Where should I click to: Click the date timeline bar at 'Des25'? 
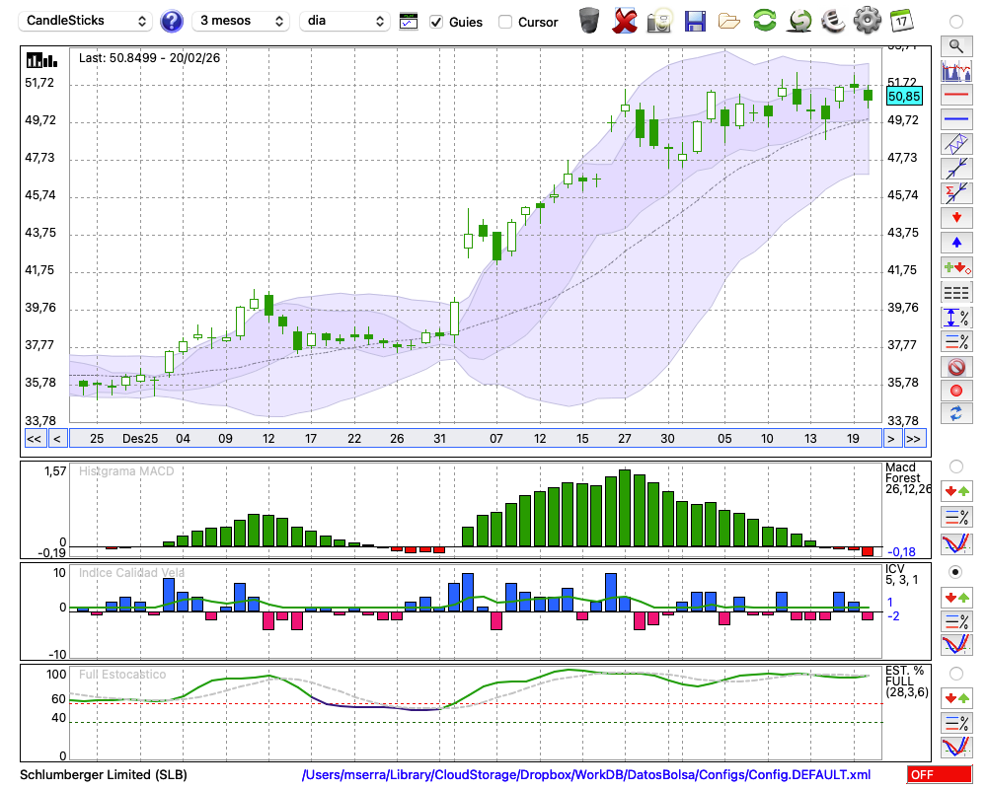[140, 438]
